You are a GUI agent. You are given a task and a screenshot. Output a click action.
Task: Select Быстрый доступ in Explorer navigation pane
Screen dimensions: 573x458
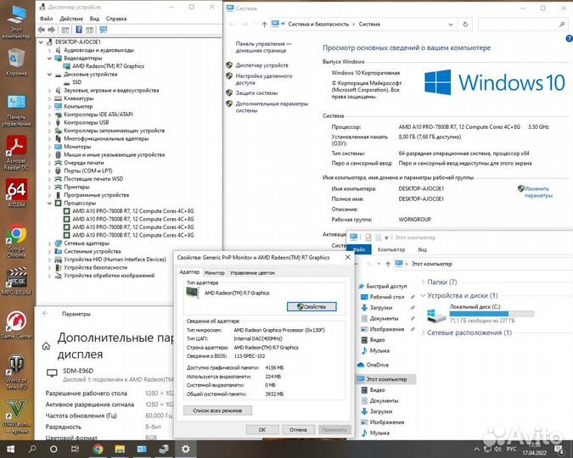coord(386,286)
